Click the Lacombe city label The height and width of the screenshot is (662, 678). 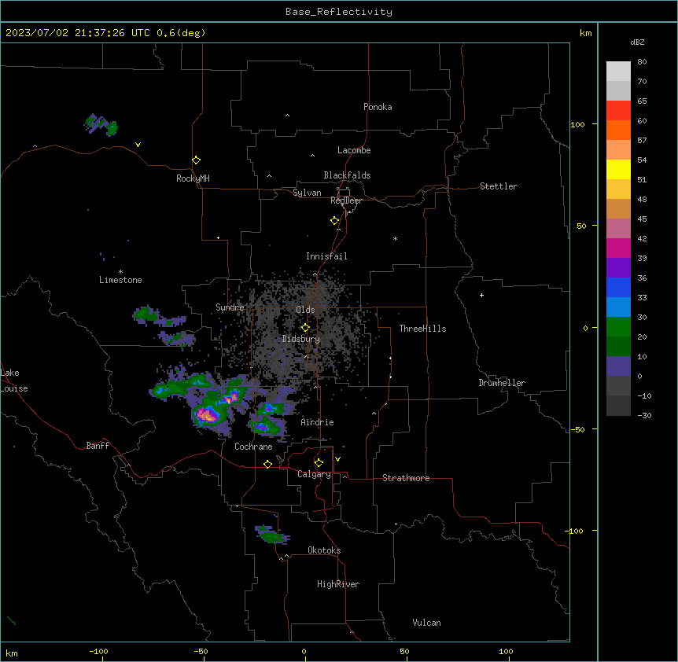pyautogui.click(x=354, y=150)
